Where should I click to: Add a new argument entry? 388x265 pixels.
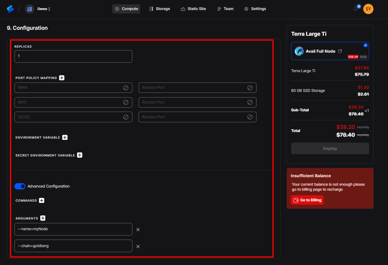coord(43,218)
